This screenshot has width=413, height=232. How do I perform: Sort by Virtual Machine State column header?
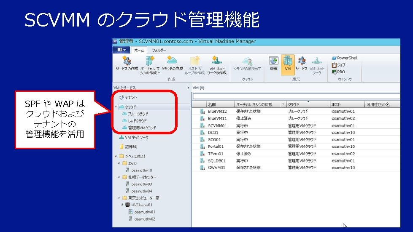pos(258,104)
